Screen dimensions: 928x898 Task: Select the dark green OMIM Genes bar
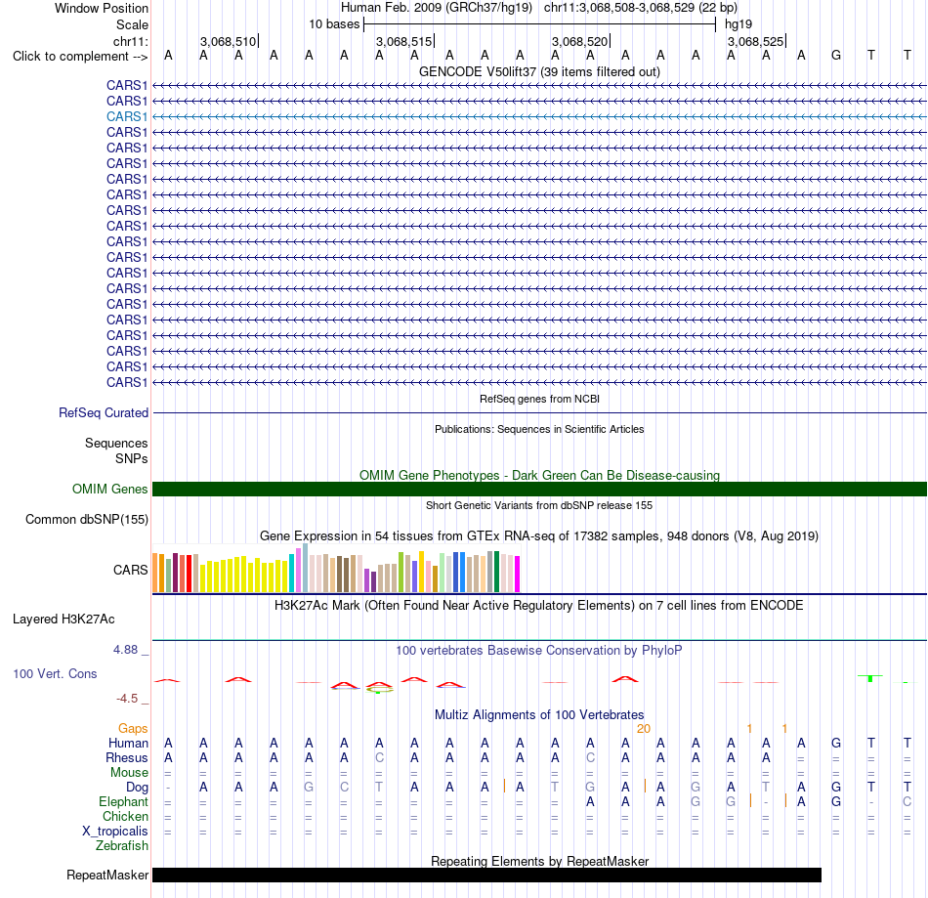pos(539,489)
